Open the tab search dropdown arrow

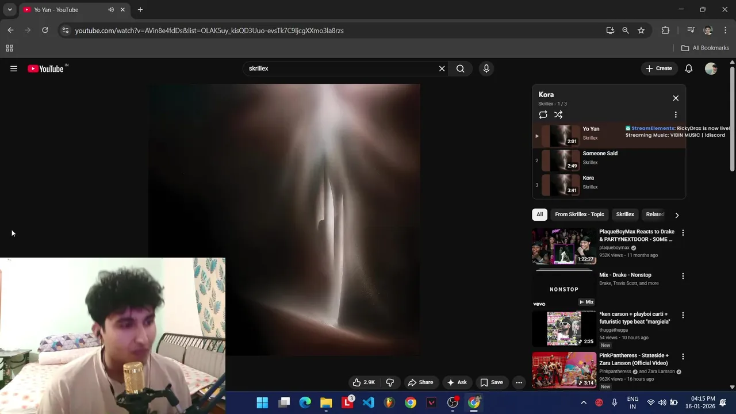pos(10,10)
